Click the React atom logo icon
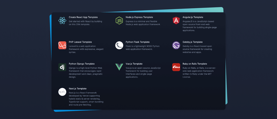The height and width of the screenshot is (119, 277). tap(62, 21)
